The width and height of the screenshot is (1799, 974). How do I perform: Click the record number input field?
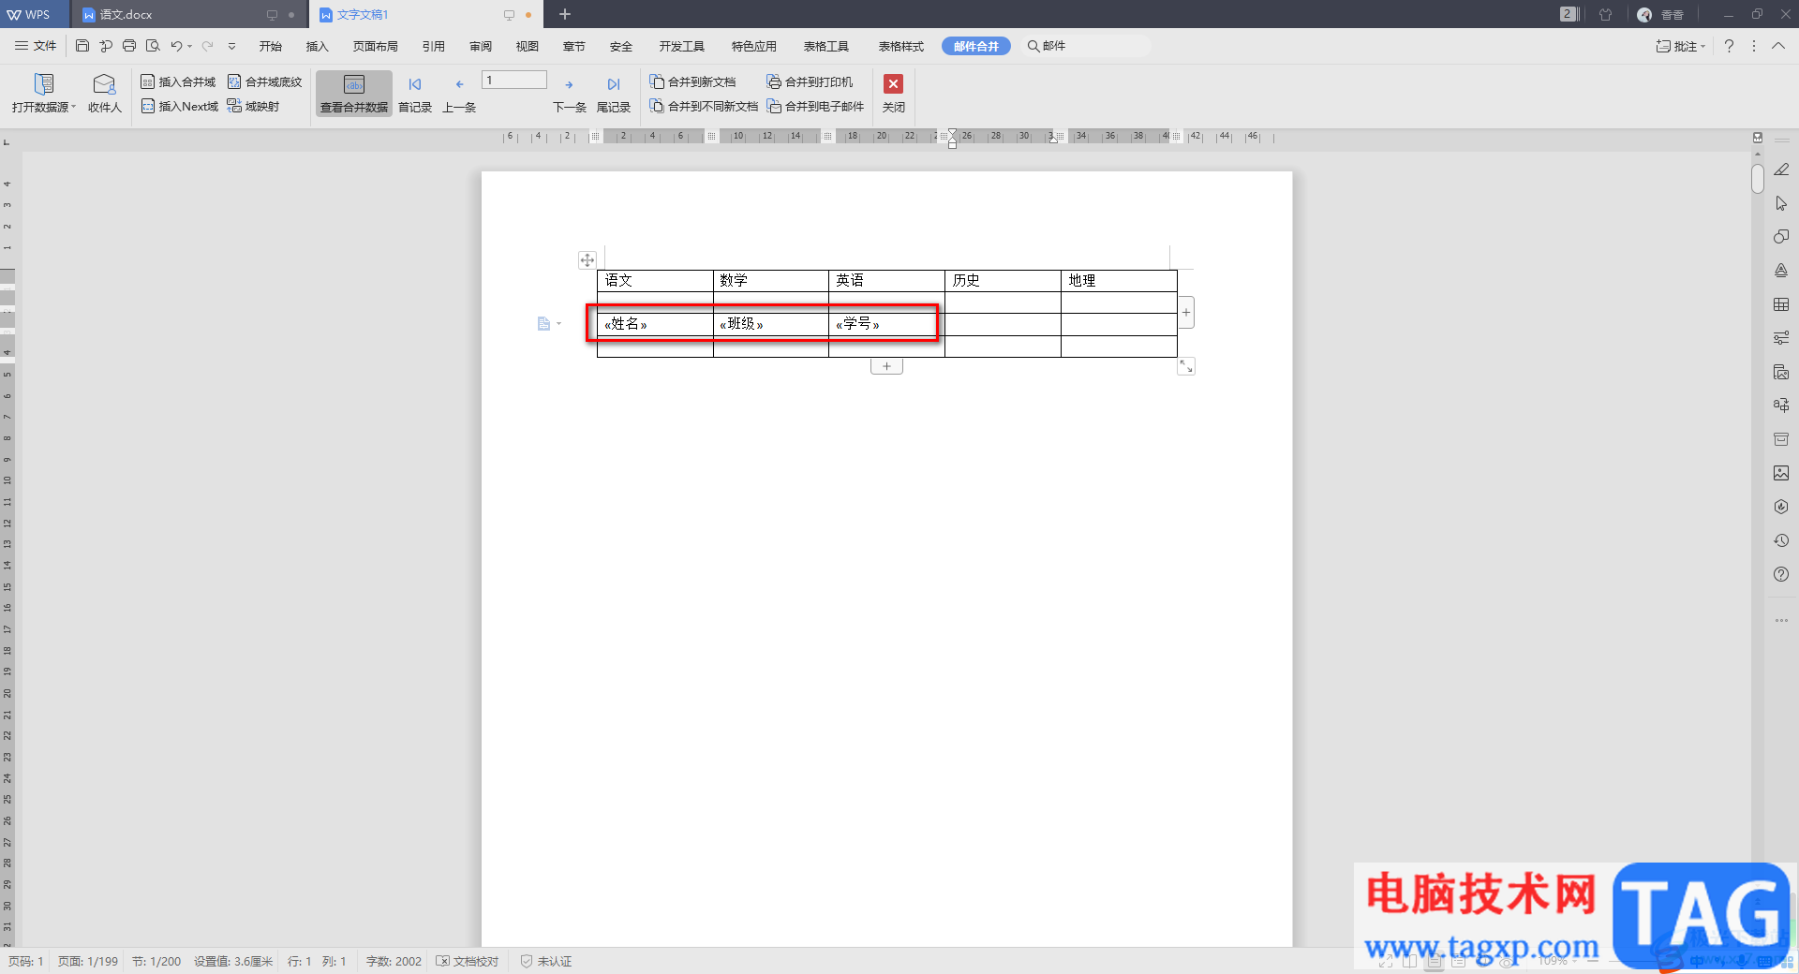click(514, 81)
